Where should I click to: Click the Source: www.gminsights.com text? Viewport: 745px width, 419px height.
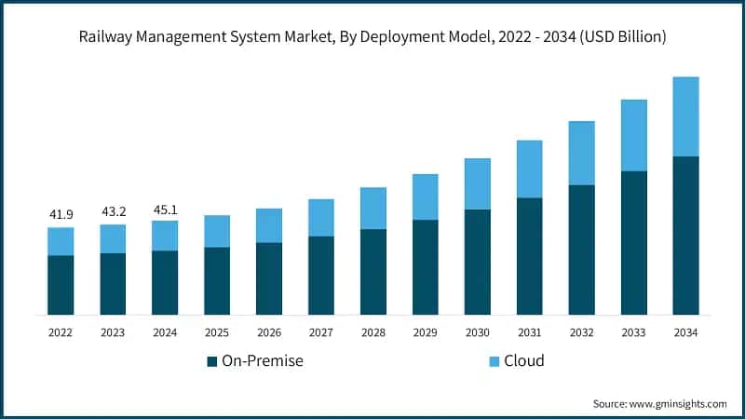pos(659,404)
